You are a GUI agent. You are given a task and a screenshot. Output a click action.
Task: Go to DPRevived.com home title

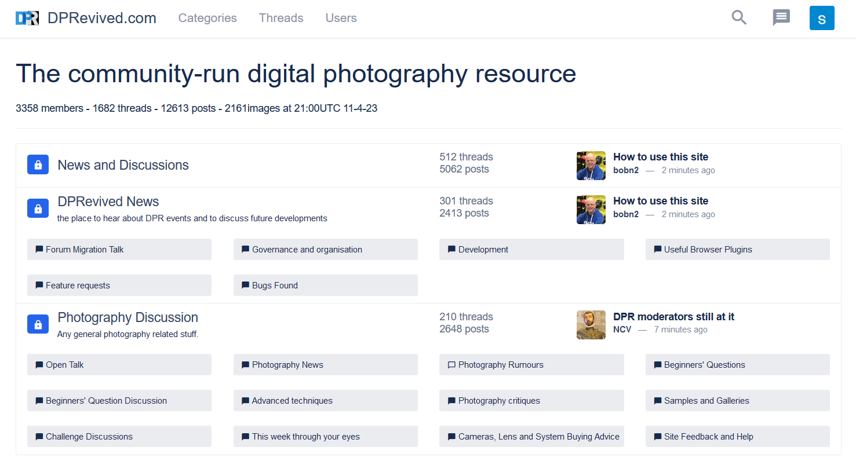(x=102, y=18)
